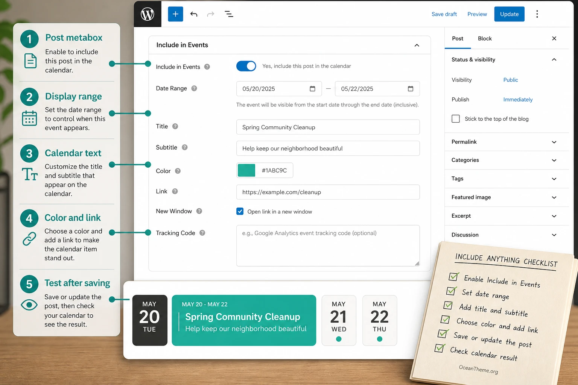Click the Title field with Spring Community Cleanup

click(328, 127)
